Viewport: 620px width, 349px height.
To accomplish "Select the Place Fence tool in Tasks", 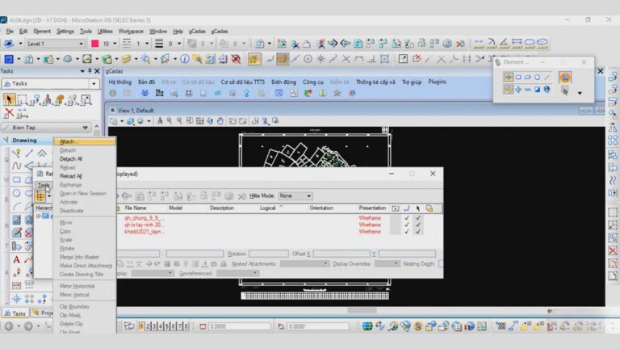I will [22, 99].
